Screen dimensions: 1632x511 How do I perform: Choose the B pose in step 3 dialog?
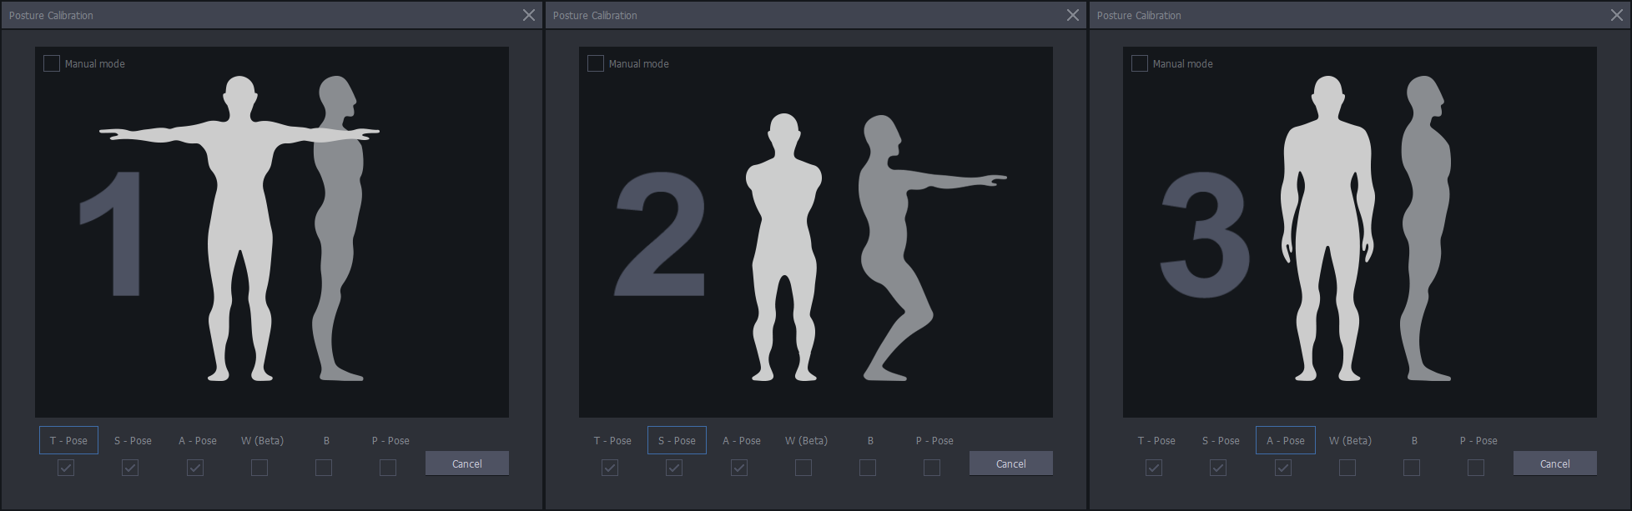[1414, 440]
